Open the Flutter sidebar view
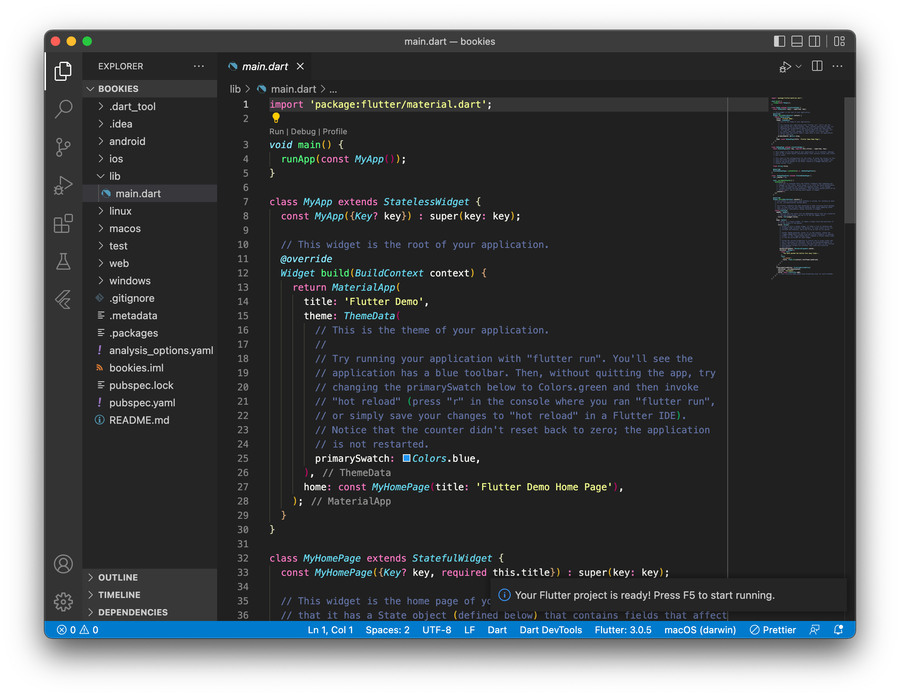 (63, 299)
